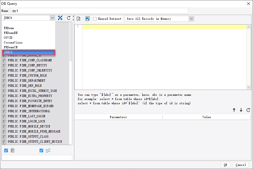253x169 pixels.
Task: Preview the SQL query results
Action: [x=78, y=18]
